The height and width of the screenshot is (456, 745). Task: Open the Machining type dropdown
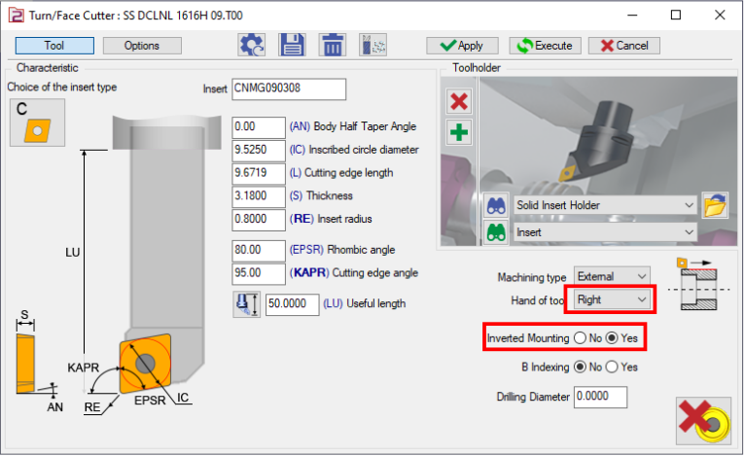612,277
